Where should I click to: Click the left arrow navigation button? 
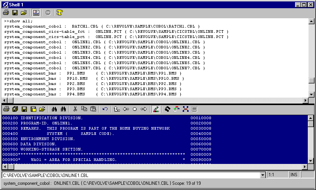pyautogui.click(x=126, y=109)
